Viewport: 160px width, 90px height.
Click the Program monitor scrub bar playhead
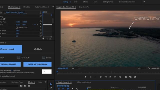click(57, 72)
